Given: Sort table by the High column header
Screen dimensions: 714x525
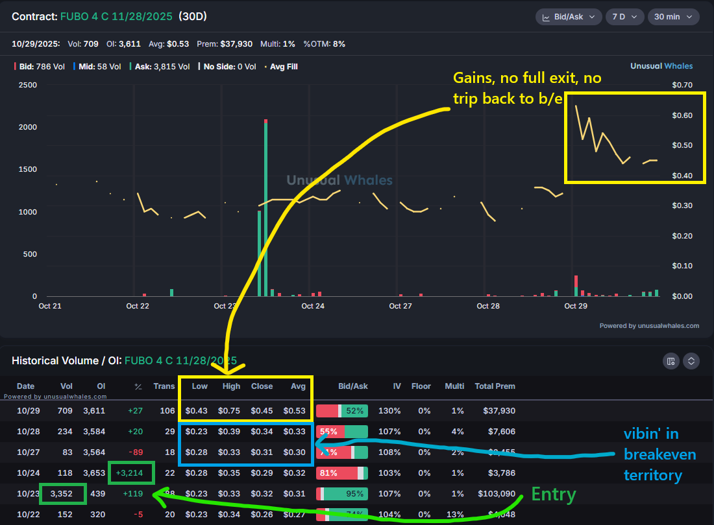Looking at the screenshot, I should coord(231,386).
